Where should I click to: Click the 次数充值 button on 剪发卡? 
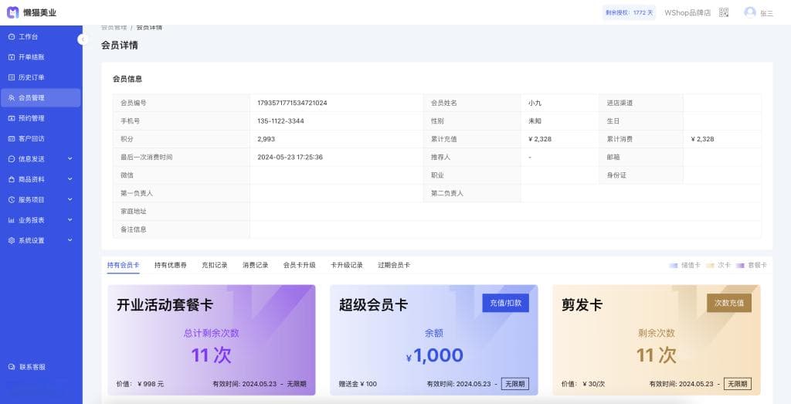729,303
